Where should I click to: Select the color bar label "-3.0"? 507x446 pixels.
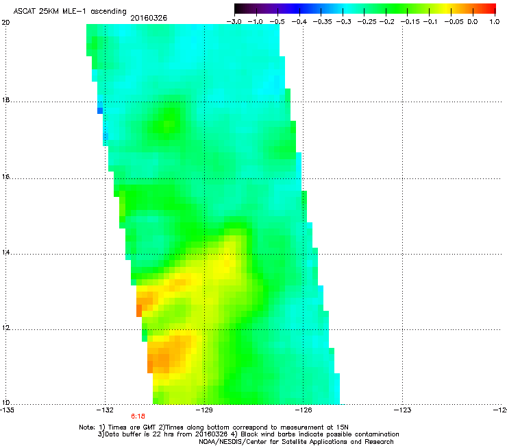pos(234,22)
